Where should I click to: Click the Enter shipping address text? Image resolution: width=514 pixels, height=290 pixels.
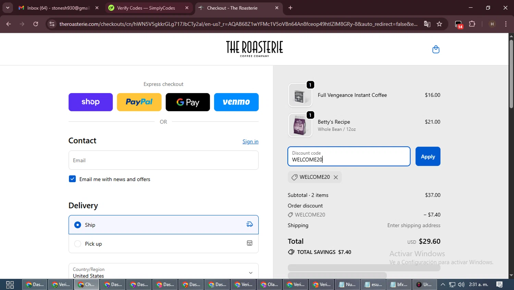pyautogui.click(x=414, y=225)
